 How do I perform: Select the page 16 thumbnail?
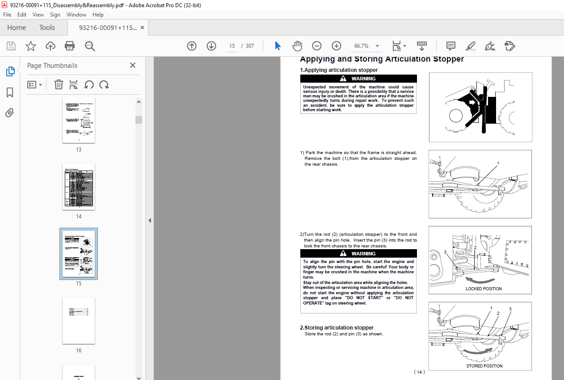[79, 321]
